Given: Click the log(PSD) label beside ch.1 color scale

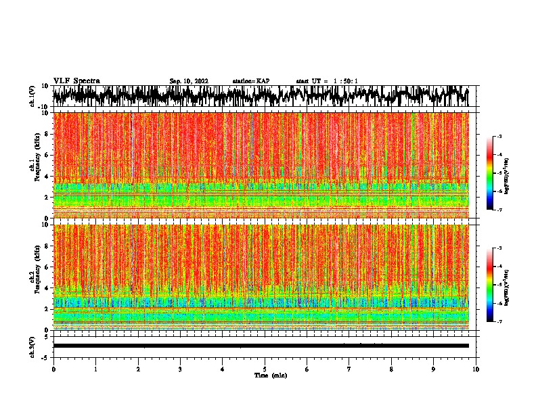Looking at the screenshot, I should (x=506, y=176).
